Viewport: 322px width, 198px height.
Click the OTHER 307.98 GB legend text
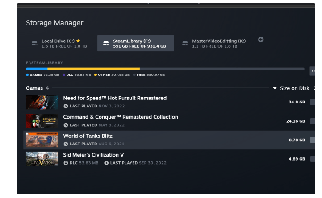[x=114, y=75]
